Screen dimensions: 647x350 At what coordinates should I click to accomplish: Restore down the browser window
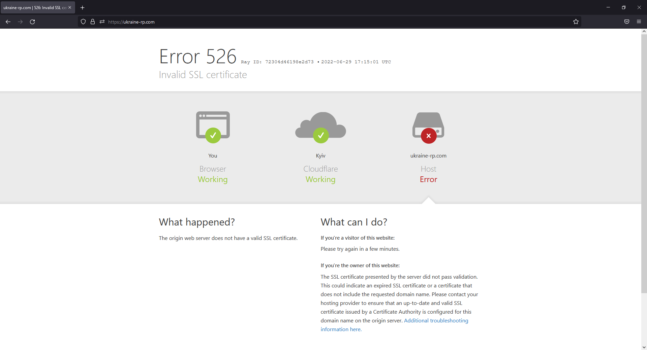tap(624, 7)
